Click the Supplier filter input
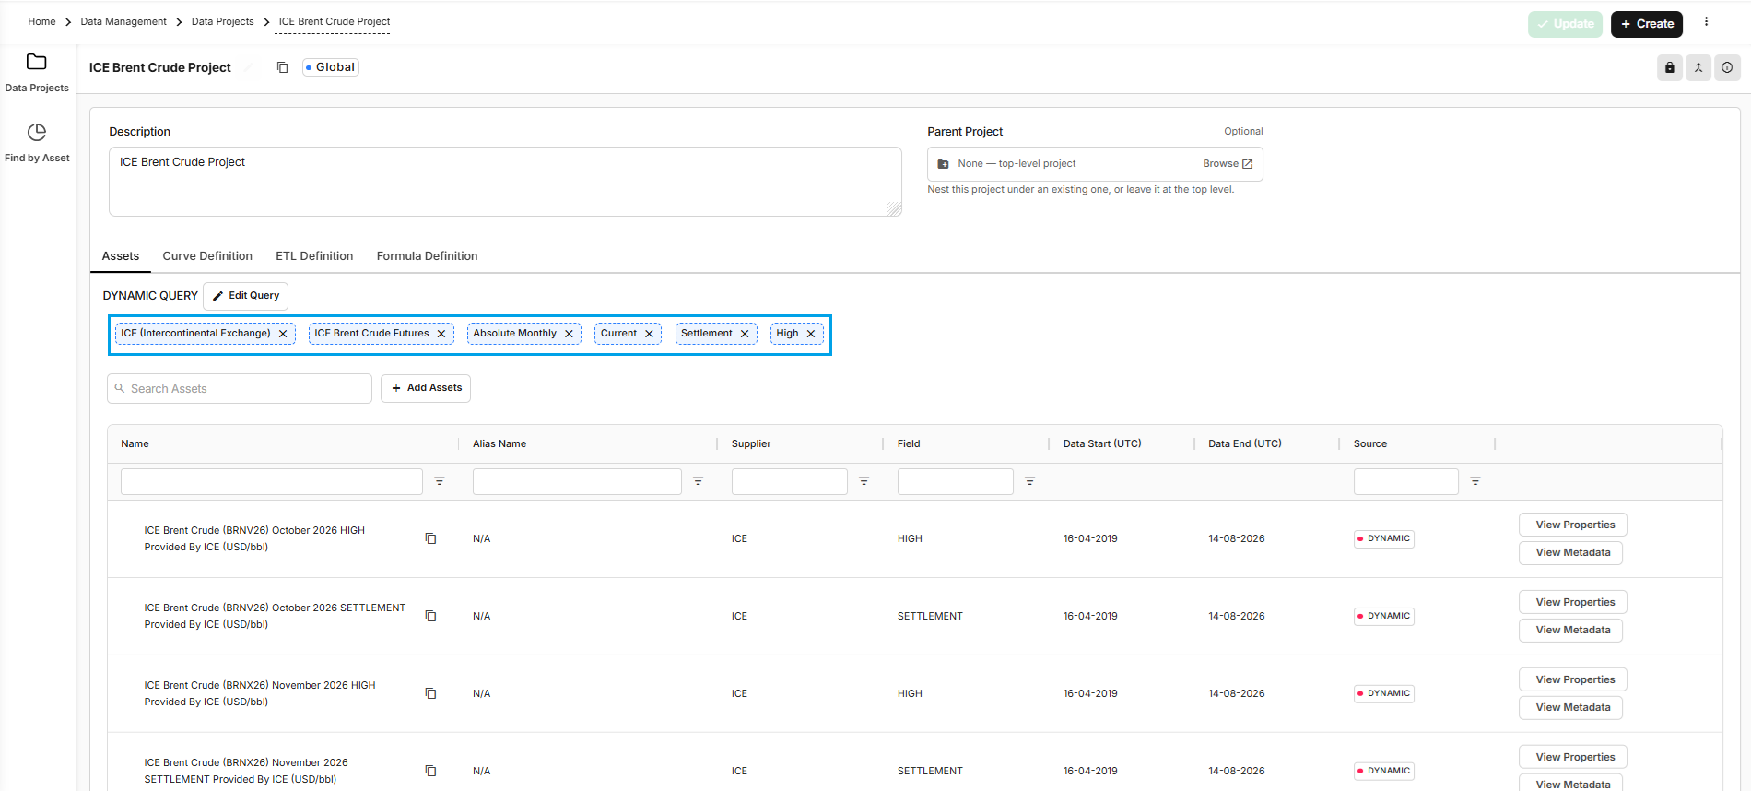The height and width of the screenshot is (791, 1751). tap(789, 481)
